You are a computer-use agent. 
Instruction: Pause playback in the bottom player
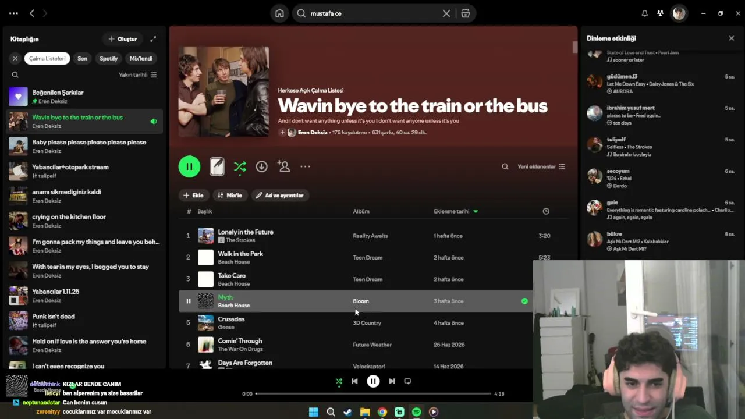pos(373,381)
